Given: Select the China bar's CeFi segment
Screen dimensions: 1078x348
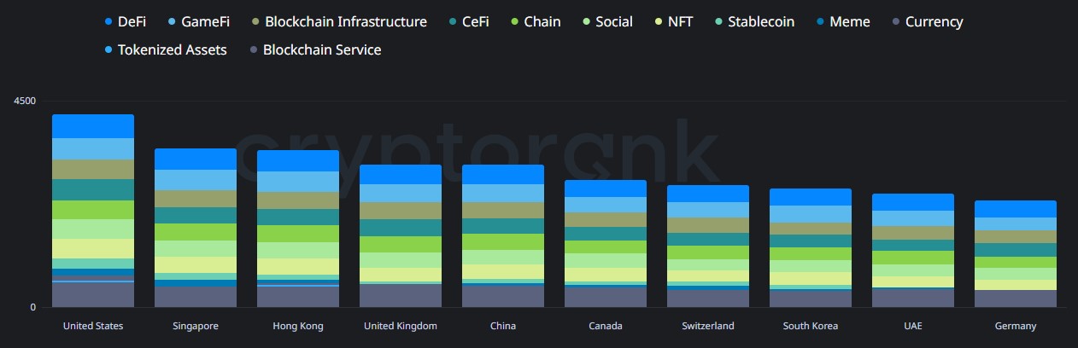Looking at the screenshot, I should [x=503, y=225].
